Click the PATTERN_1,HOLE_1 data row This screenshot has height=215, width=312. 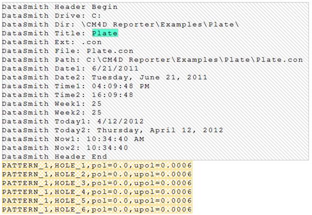(97, 165)
